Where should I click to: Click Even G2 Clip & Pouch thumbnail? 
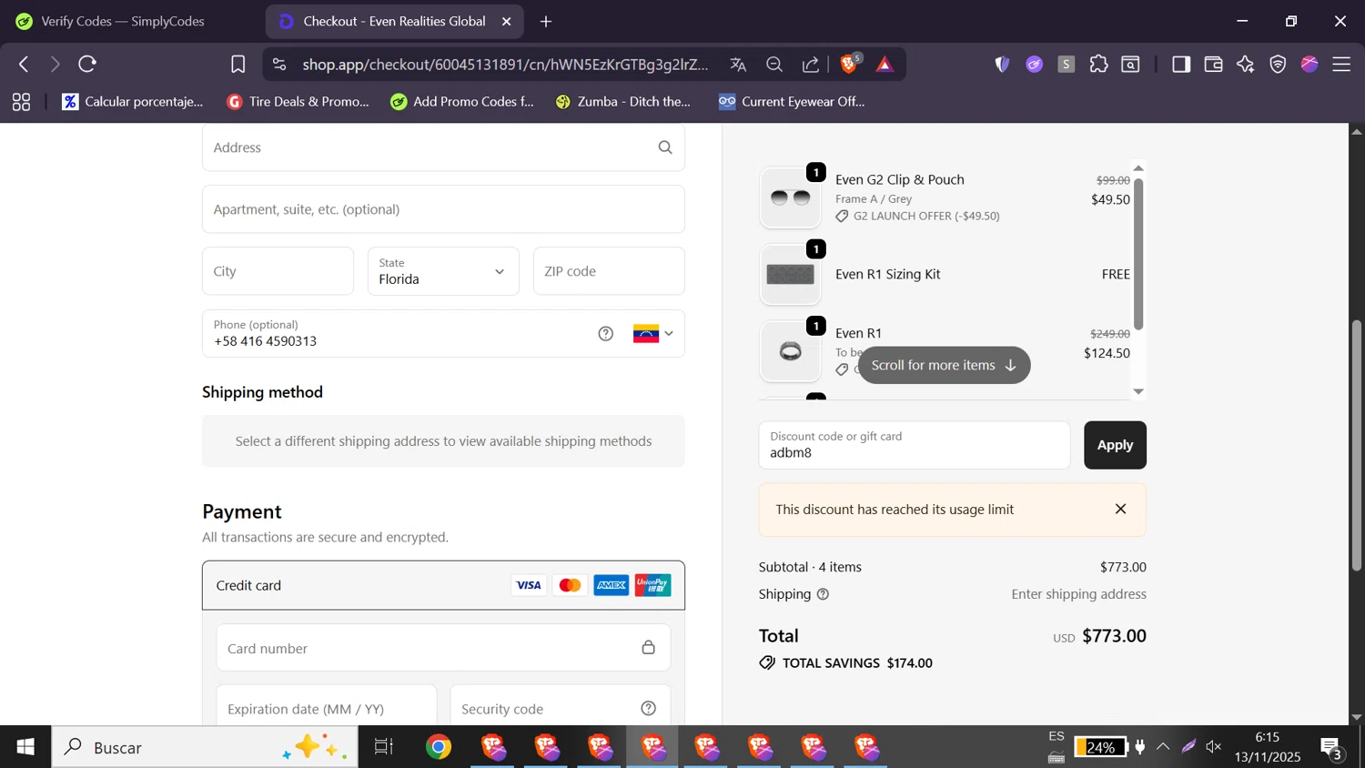790,198
